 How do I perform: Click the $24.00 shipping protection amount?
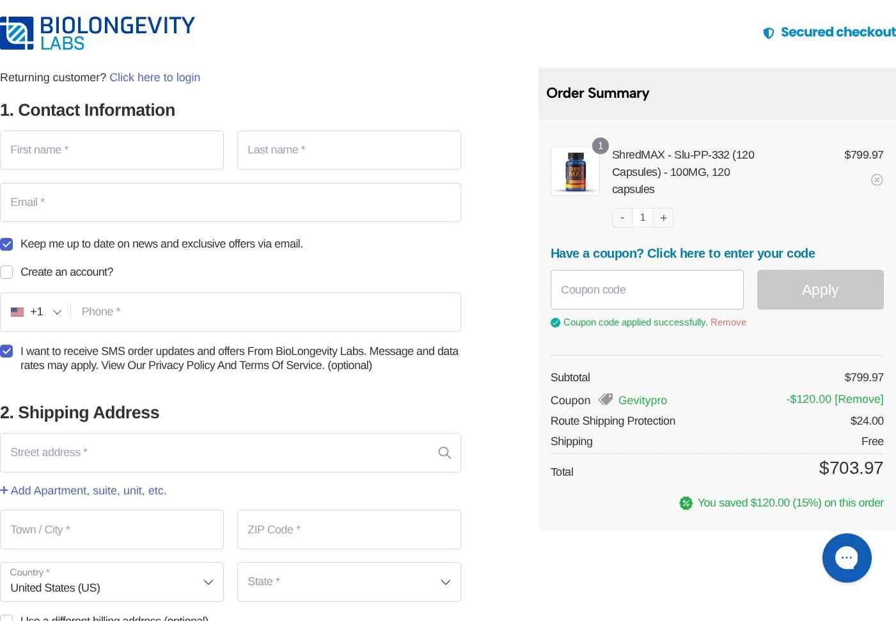coord(867,421)
